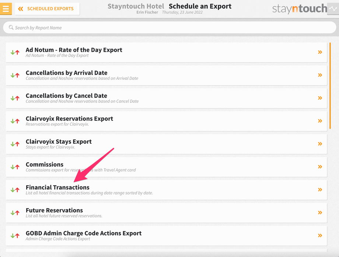
Task: Click 'List all hotel financial transactions' description
Action: [x=89, y=193]
